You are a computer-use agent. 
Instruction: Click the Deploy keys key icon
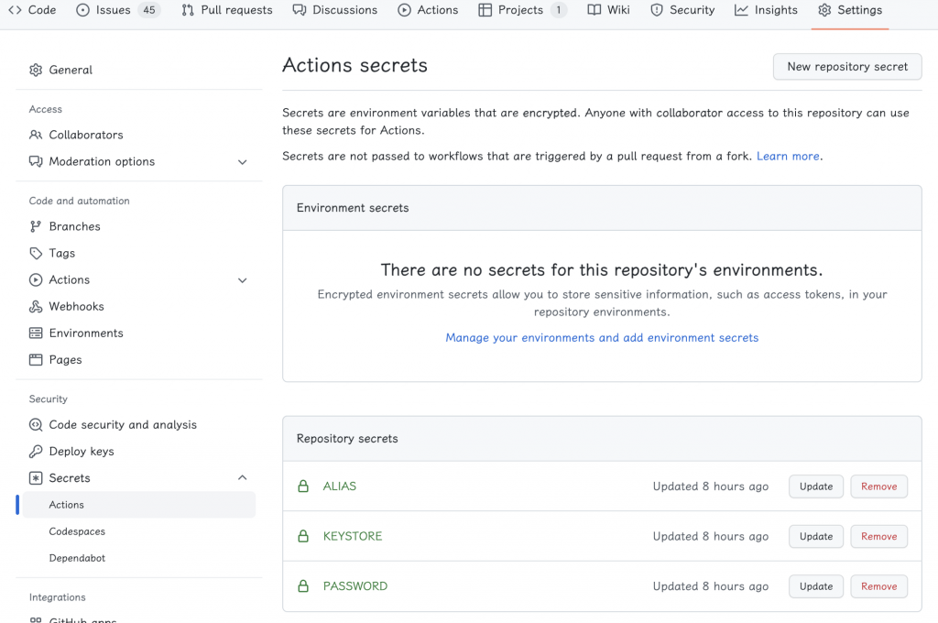pos(36,452)
